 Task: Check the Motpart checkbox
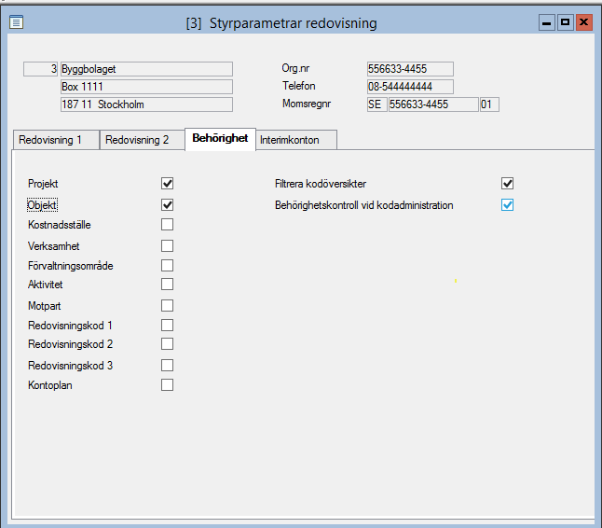coord(167,306)
